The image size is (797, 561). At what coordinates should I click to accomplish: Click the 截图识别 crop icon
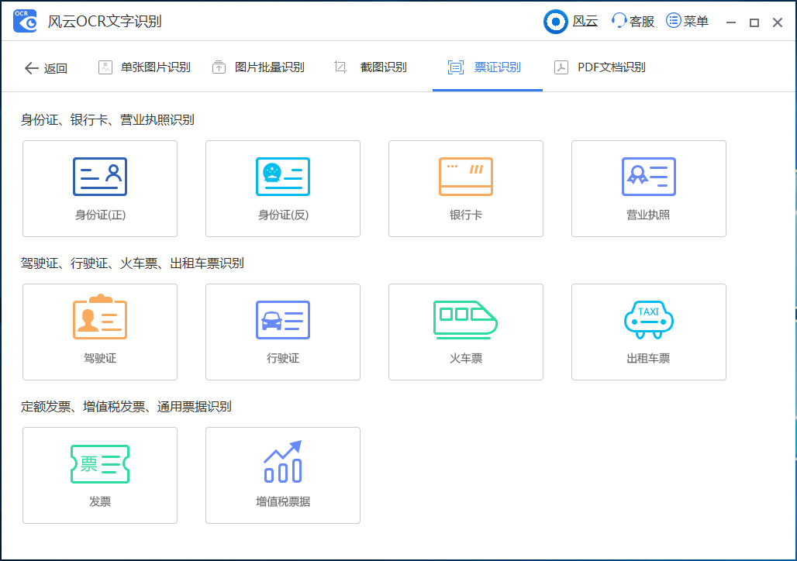tap(340, 67)
